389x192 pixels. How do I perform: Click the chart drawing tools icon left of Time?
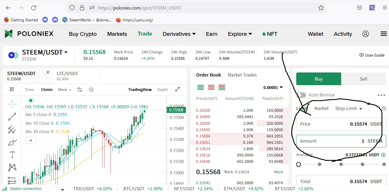click(12, 89)
